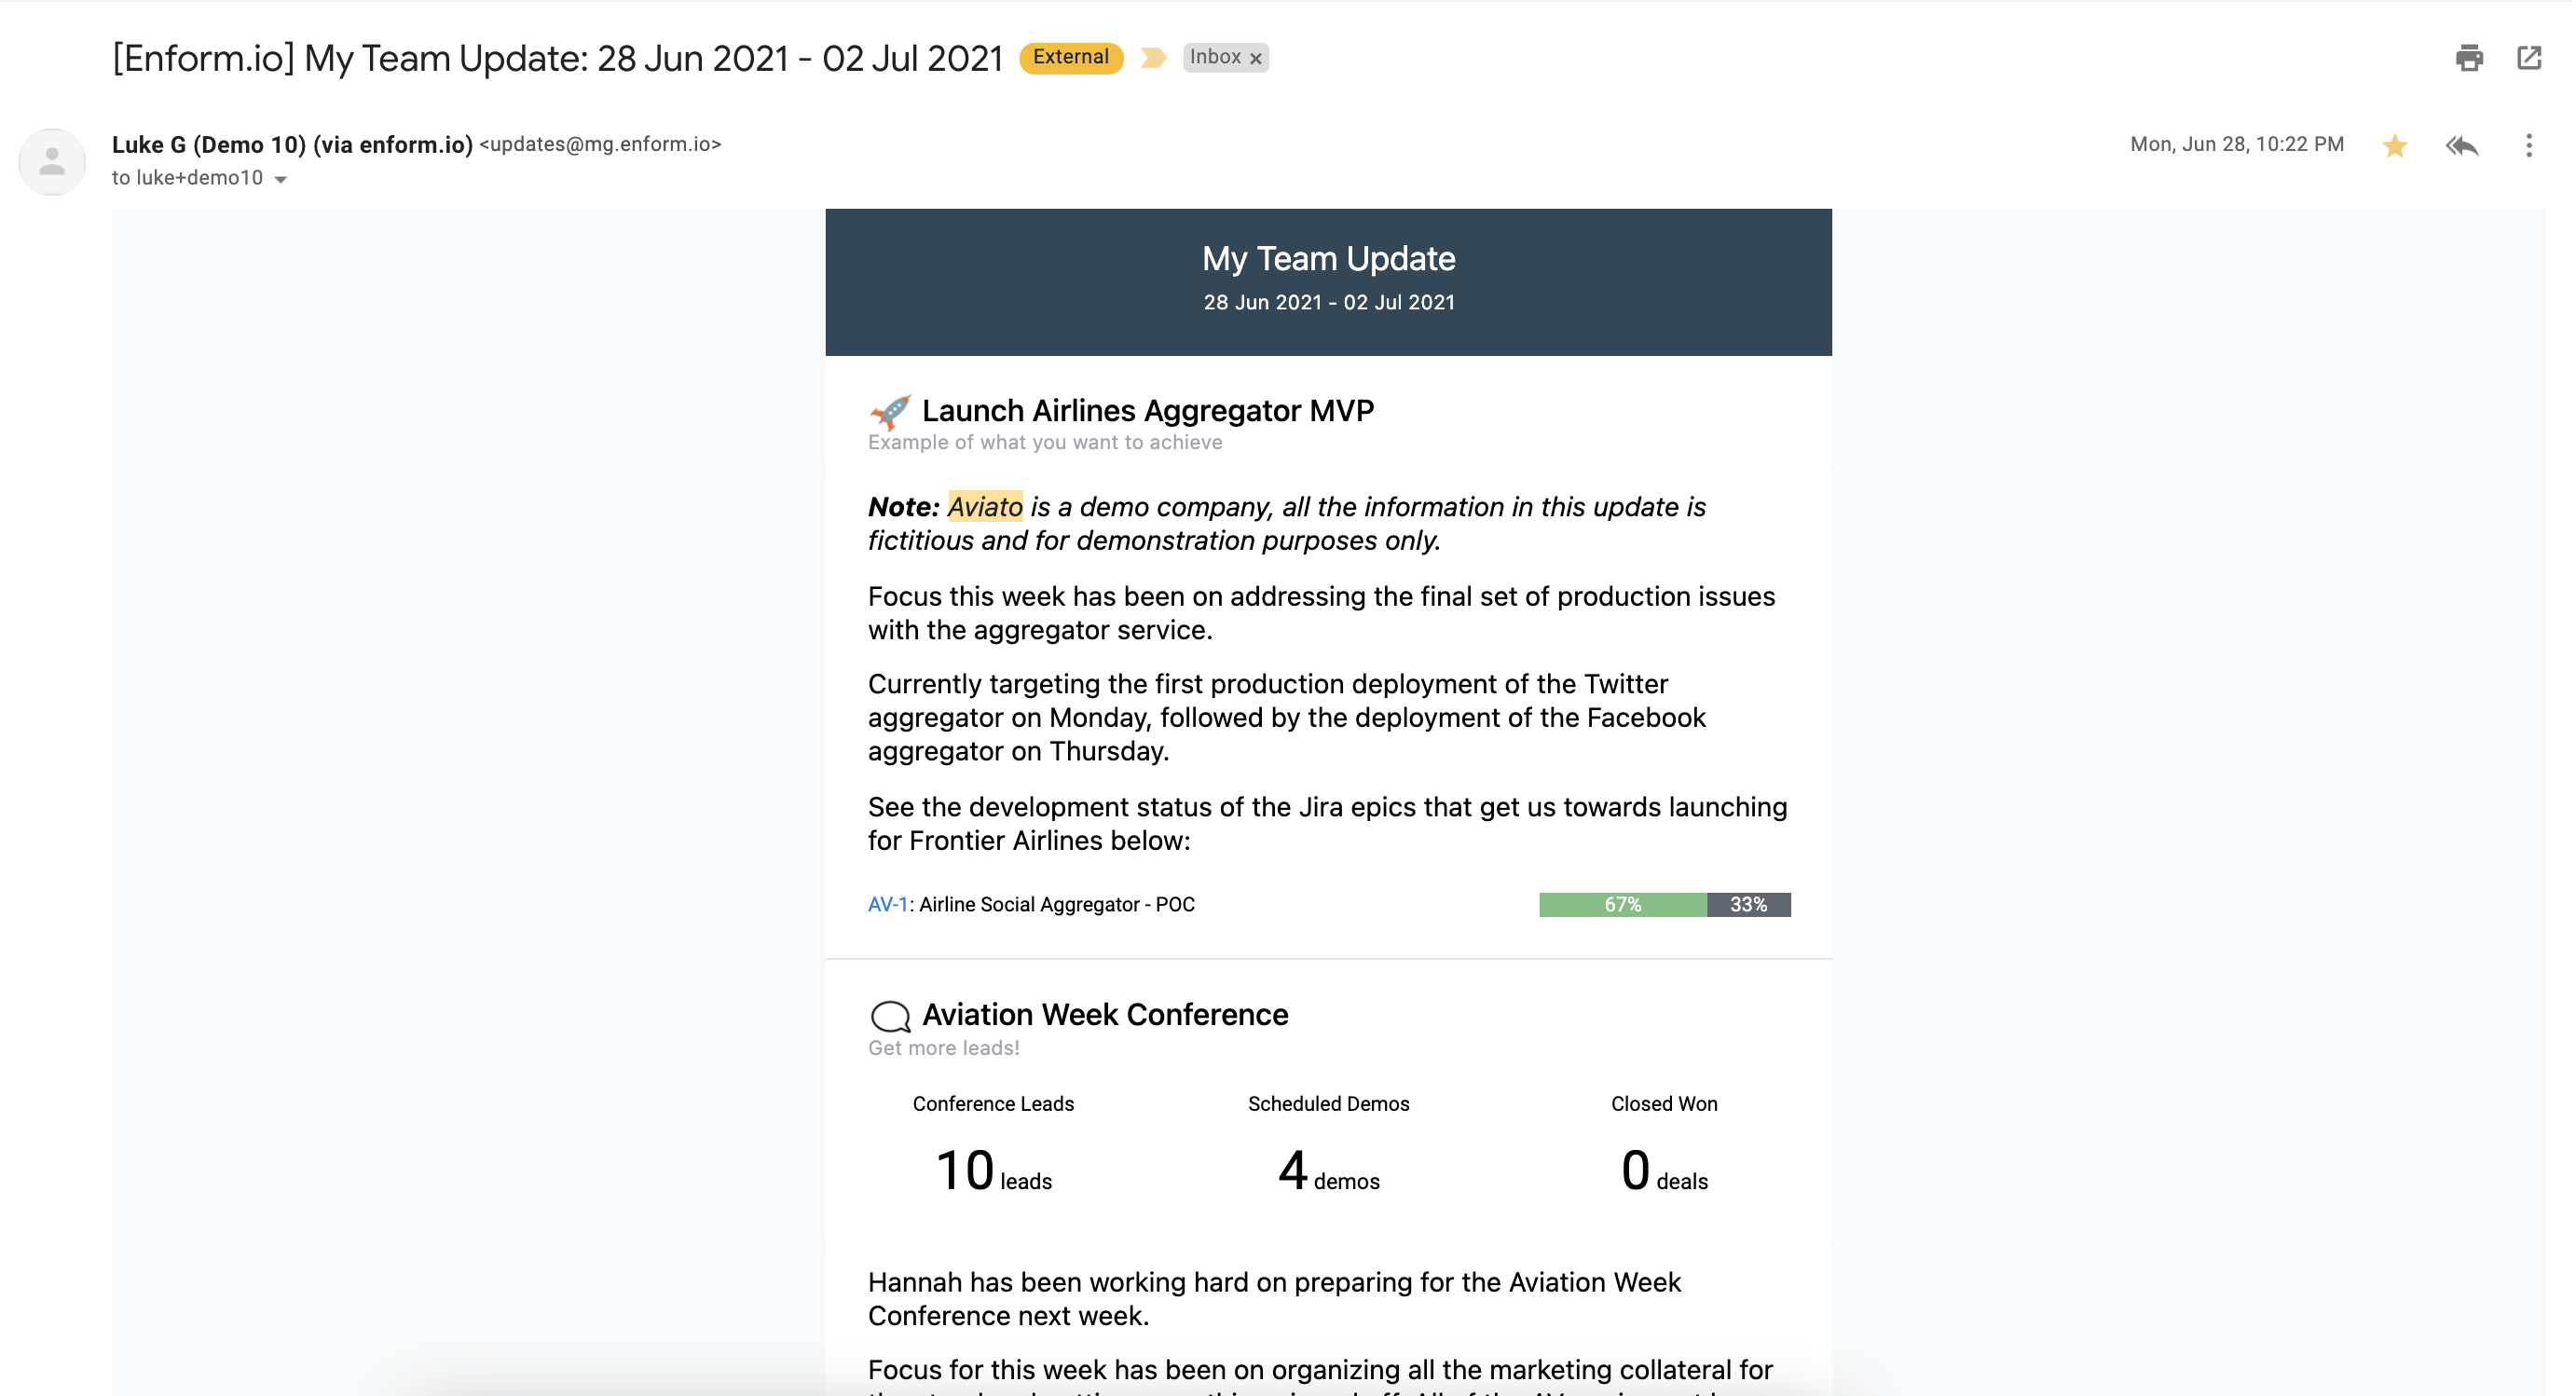The image size is (2576, 1396).
Task: Click the My Team Update header banner
Action: (x=1327, y=281)
